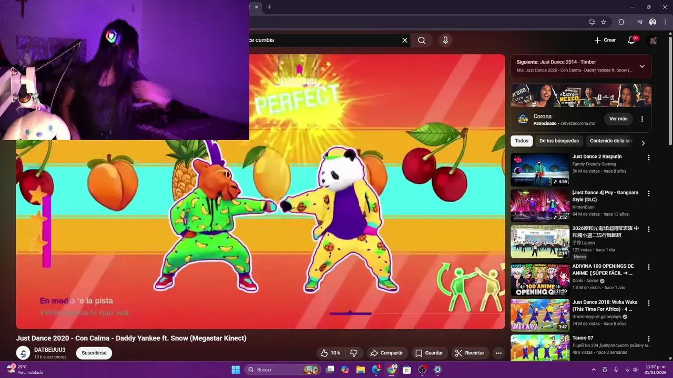The image size is (673, 378).
Task: Subscribe with the Suscribirse button
Action: [x=94, y=353]
